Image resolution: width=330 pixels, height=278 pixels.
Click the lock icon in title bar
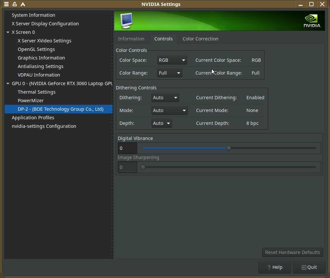[x=14, y=4]
